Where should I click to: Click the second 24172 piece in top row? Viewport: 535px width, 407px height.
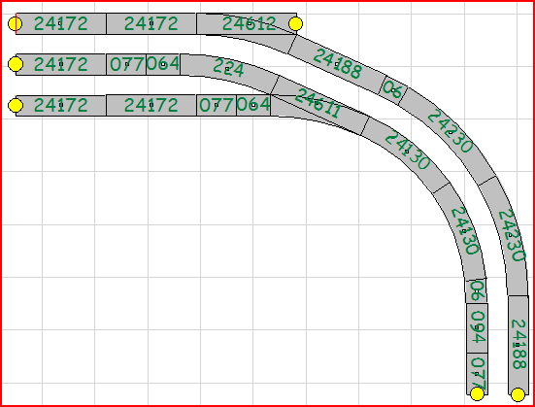pos(151,24)
